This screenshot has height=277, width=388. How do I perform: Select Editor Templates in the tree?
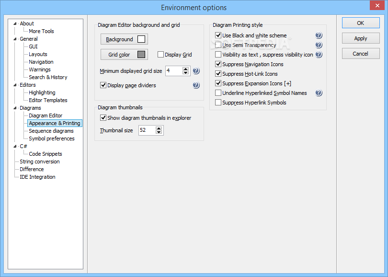coord(48,100)
